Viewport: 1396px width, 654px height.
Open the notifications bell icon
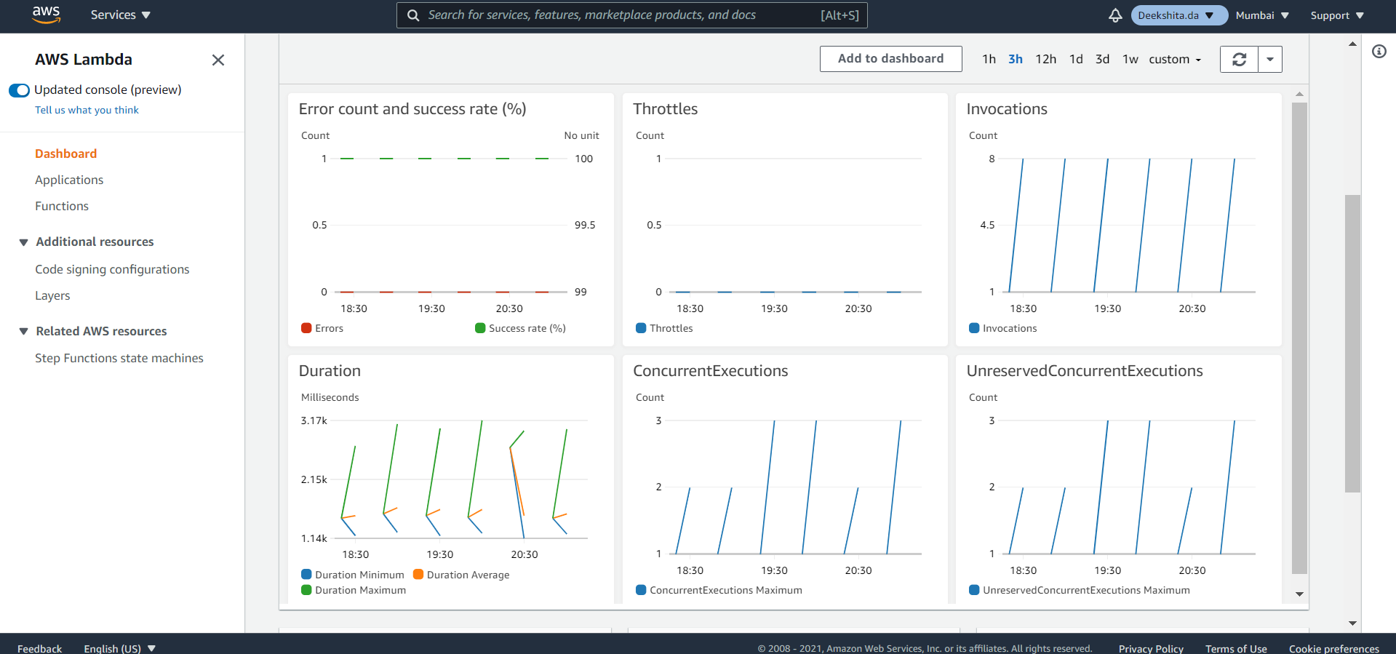tap(1115, 15)
